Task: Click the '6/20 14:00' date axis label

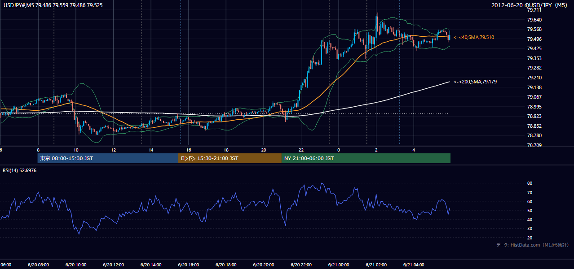Action: [x=151, y=265]
